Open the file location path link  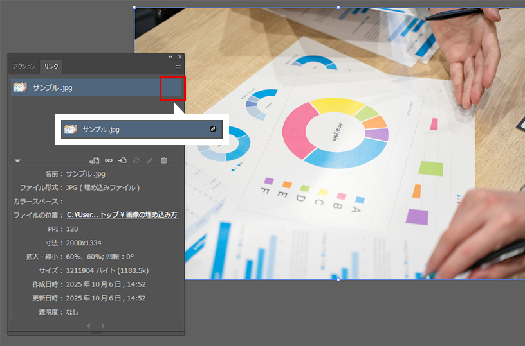122,215
